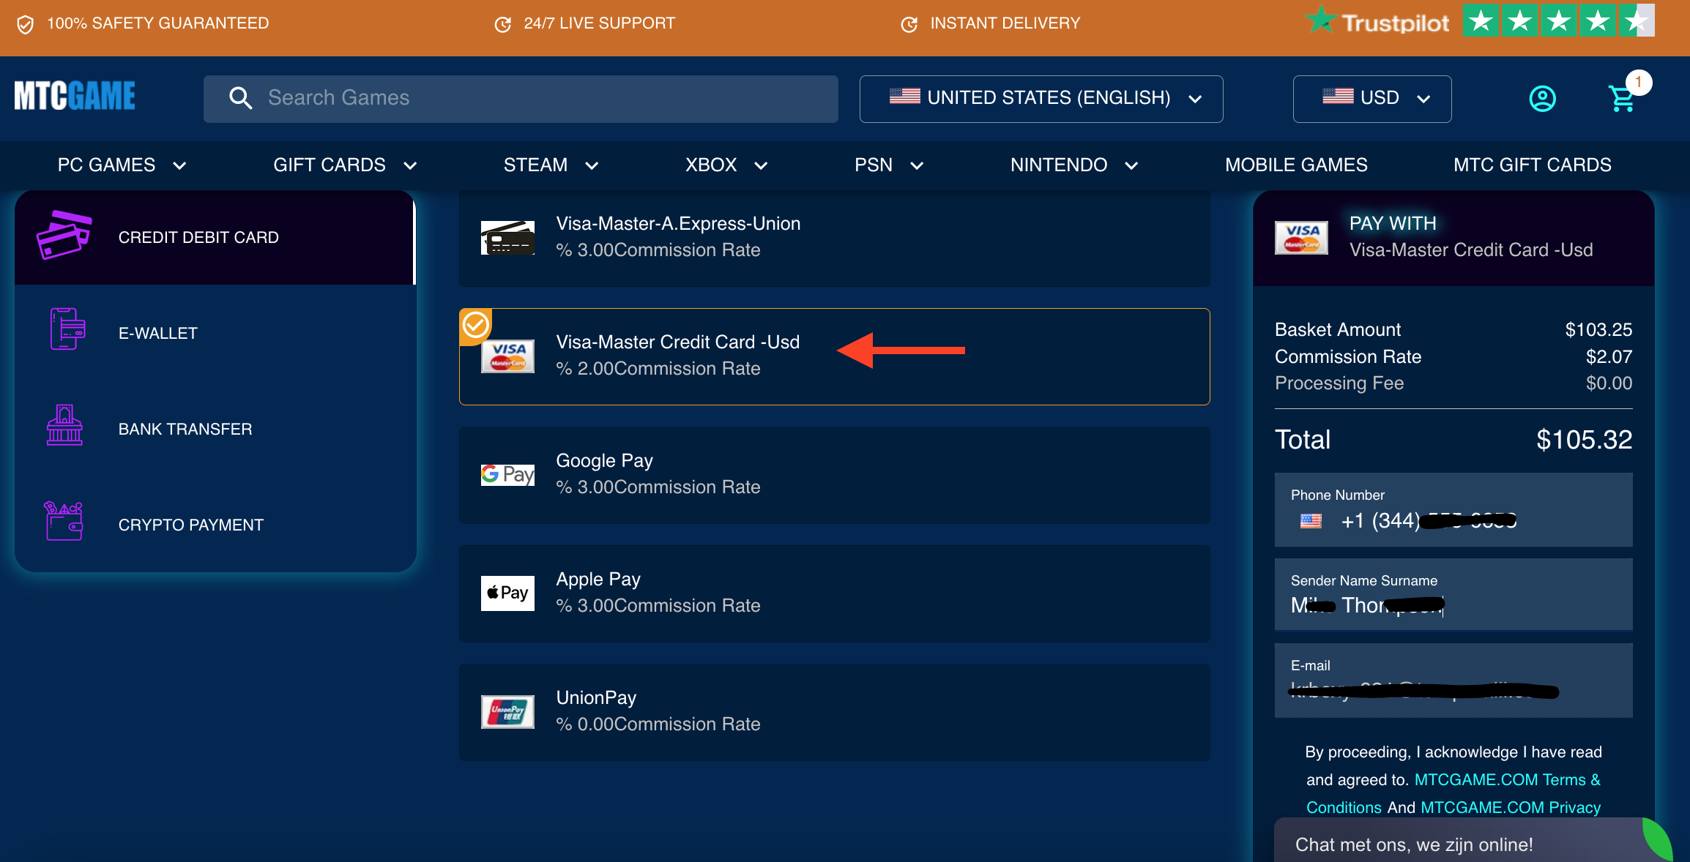
Task: Click the Phone Number field
Action: 1453,509
